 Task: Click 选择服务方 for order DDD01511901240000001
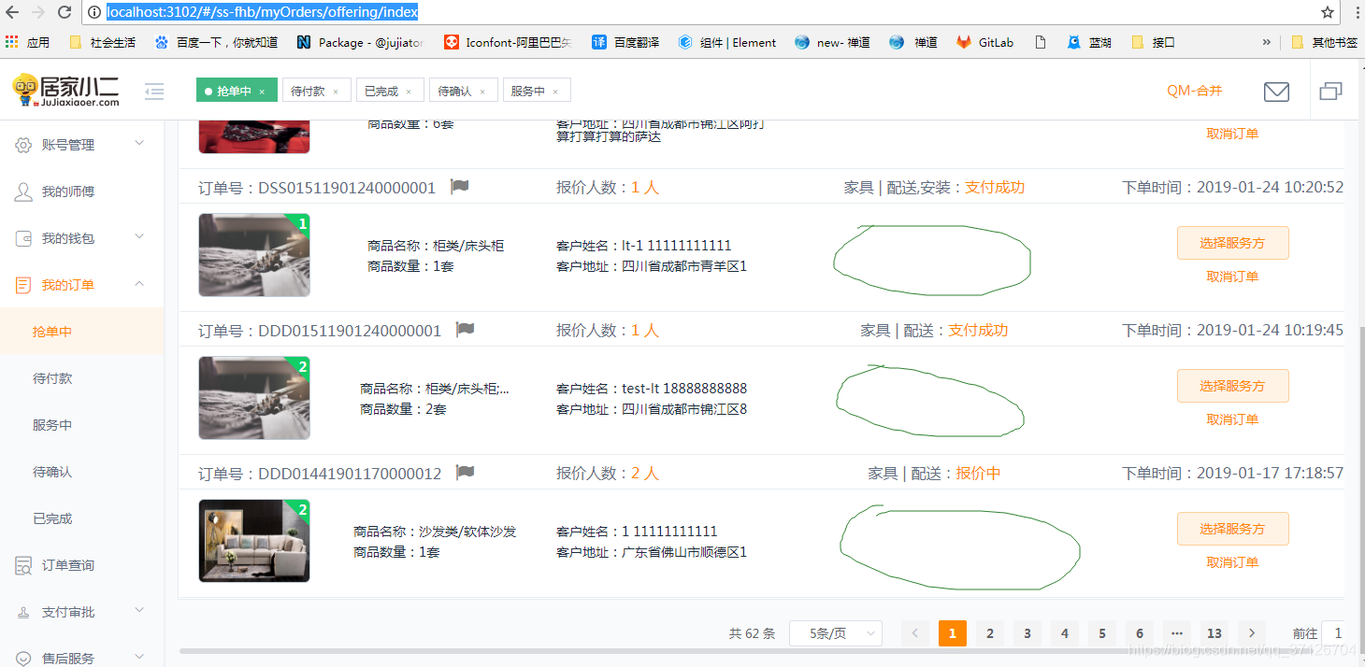(1232, 386)
